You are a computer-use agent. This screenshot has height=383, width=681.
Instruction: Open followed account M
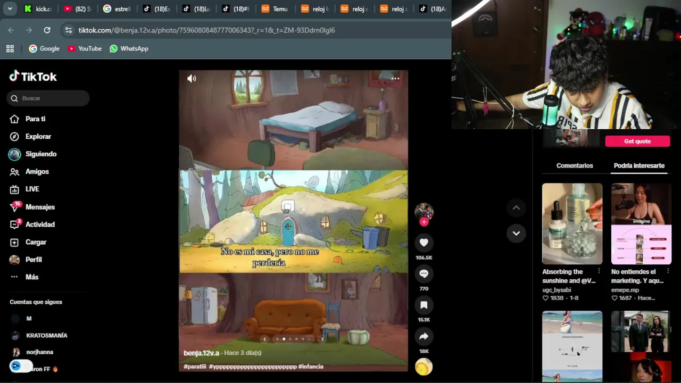coord(29,319)
